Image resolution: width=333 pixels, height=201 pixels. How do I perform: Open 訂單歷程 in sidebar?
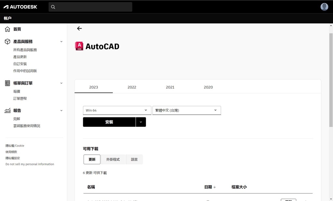(x=20, y=98)
